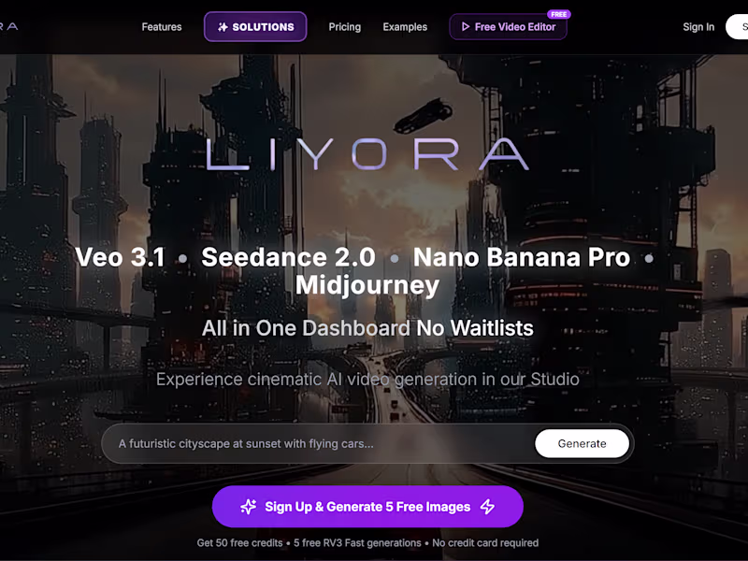Click the All in One Dashboard No Waitlists text
This screenshot has height=561, width=748.
coord(367,328)
